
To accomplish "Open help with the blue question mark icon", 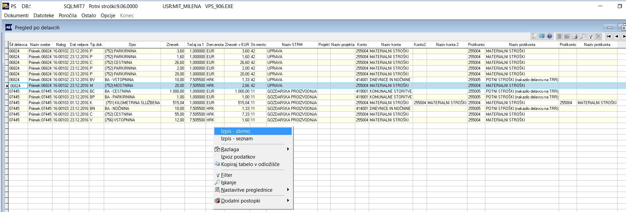I will pos(550,37).
